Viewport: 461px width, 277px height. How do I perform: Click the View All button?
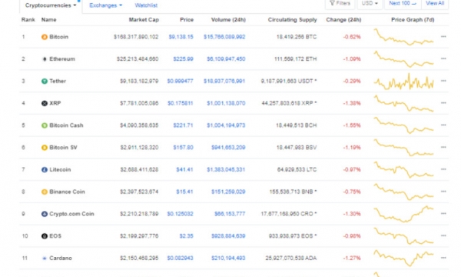tap(435, 4)
